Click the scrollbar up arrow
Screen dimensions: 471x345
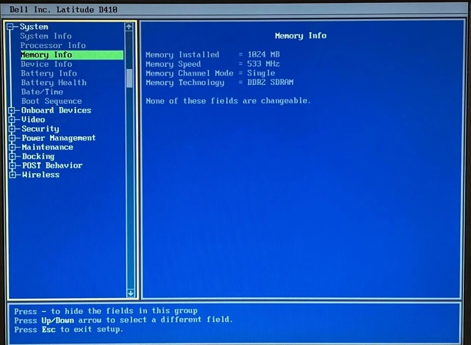(x=129, y=27)
